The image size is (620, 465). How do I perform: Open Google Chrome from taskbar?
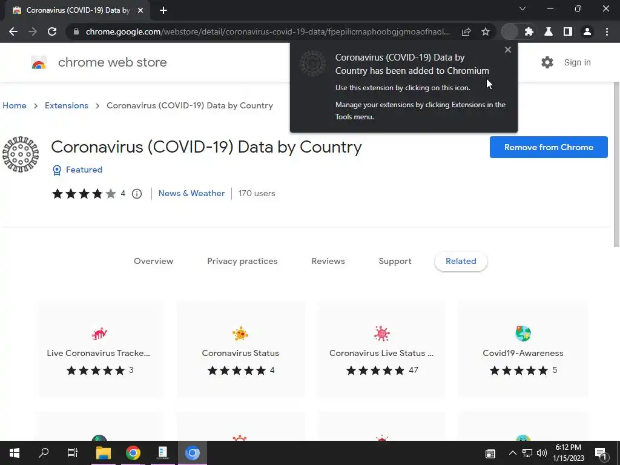point(133,453)
